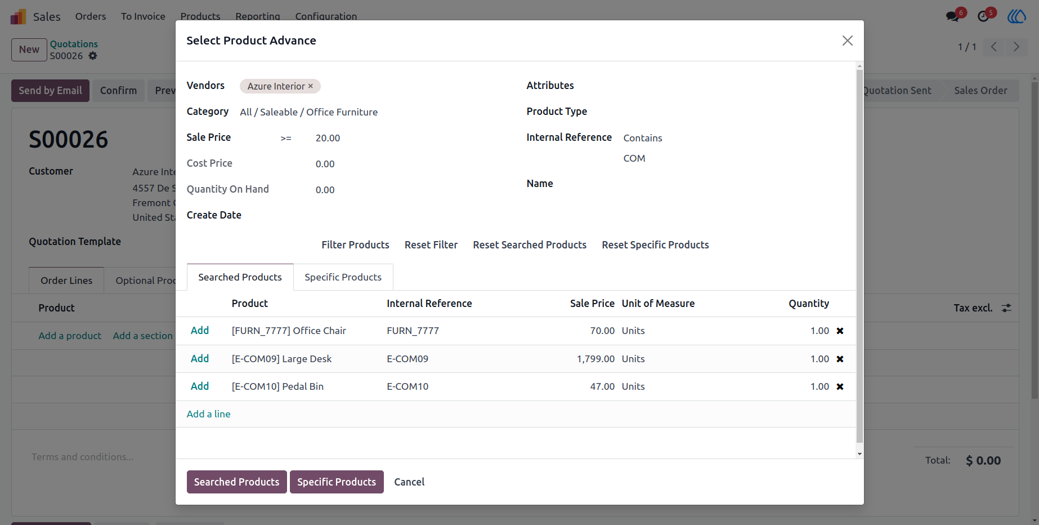Click Reset Filter button

click(431, 245)
